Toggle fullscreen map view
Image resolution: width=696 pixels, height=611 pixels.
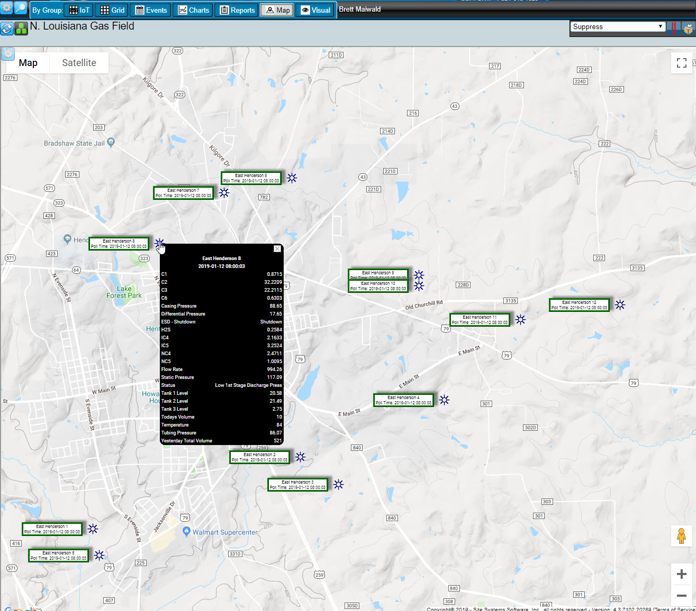(x=682, y=63)
